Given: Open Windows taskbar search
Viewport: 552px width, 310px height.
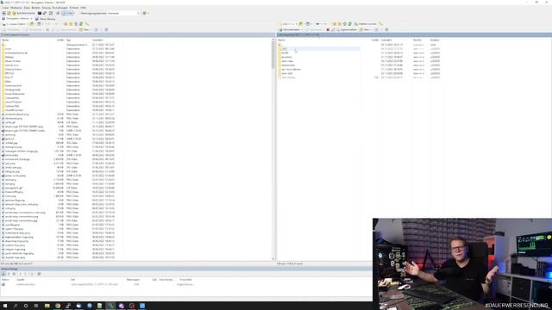Looking at the screenshot, I should pyautogui.click(x=16, y=306).
